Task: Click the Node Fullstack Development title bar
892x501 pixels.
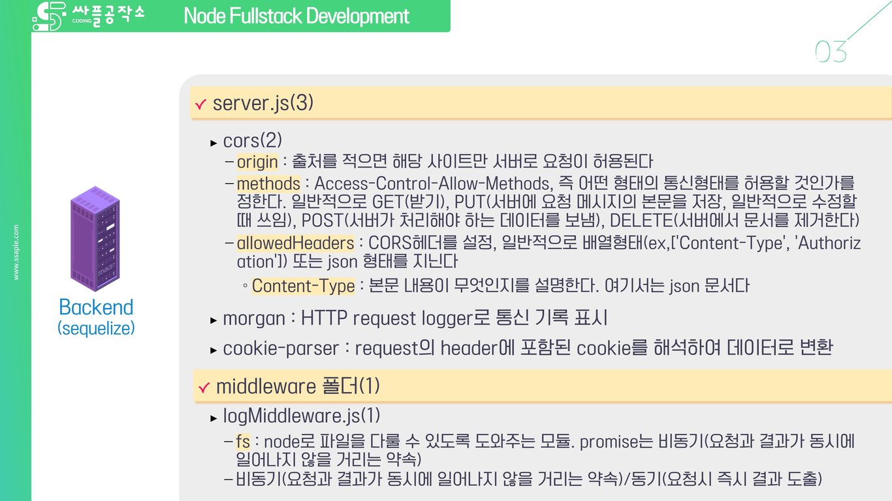Action: [297, 16]
